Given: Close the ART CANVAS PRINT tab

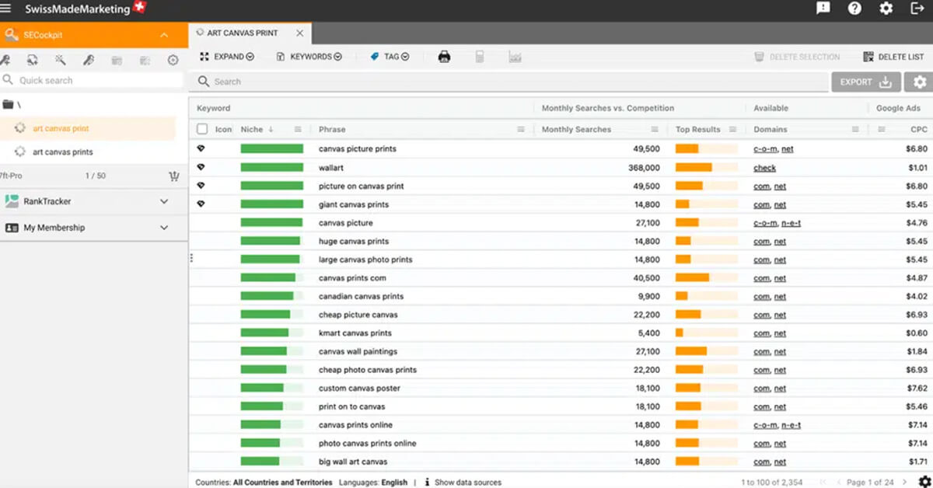Looking at the screenshot, I should click(300, 33).
